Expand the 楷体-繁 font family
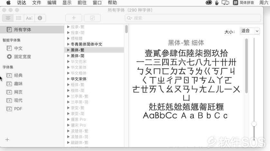The height and width of the screenshot is (151, 270). [68, 84]
